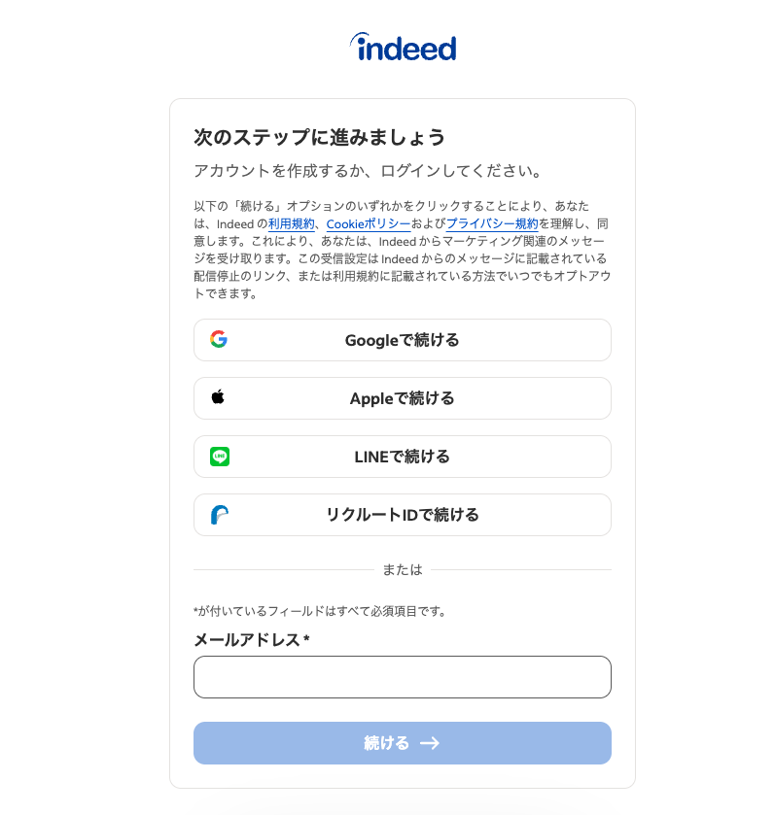Click the required fields note text
Viewport: 775px width, 815px height.
(x=321, y=610)
